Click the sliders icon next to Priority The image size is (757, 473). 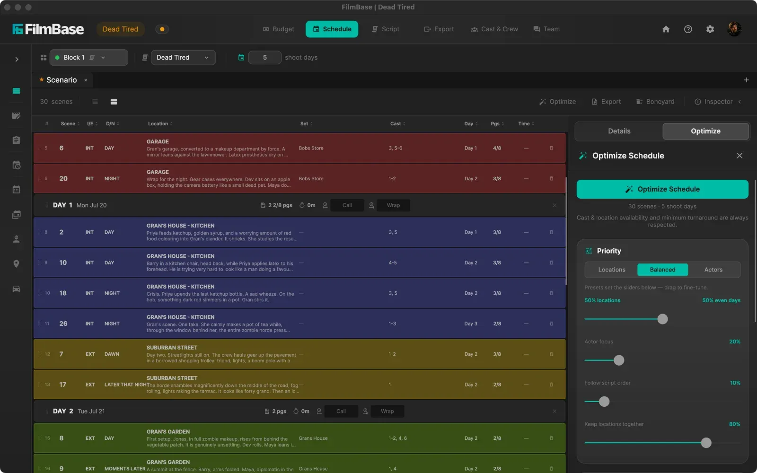[x=589, y=251]
